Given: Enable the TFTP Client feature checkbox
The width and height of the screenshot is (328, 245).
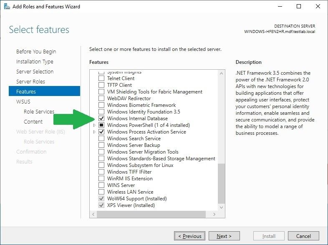Looking at the screenshot, I should click(101, 85).
